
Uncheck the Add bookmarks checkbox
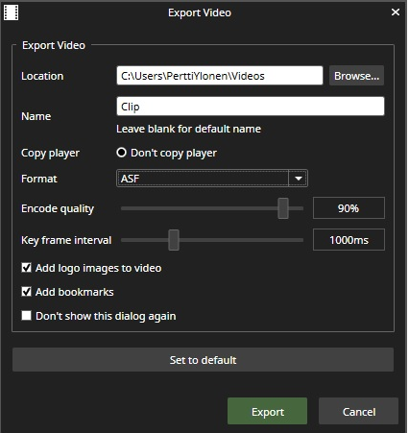[26, 292]
